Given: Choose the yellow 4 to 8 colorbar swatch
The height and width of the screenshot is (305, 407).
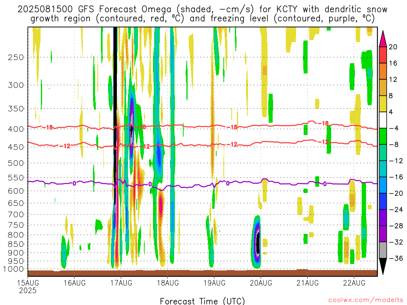Looking at the screenshot, I should pyautogui.click(x=383, y=104).
